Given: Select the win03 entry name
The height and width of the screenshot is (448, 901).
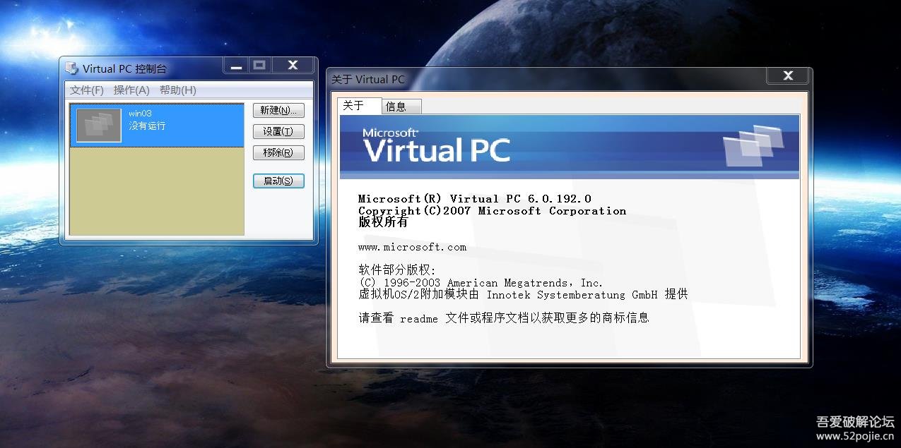Looking at the screenshot, I should pos(140,113).
